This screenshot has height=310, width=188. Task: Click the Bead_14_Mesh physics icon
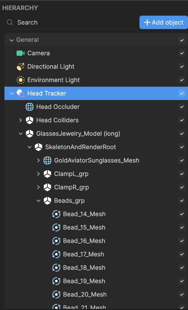tap(56, 214)
